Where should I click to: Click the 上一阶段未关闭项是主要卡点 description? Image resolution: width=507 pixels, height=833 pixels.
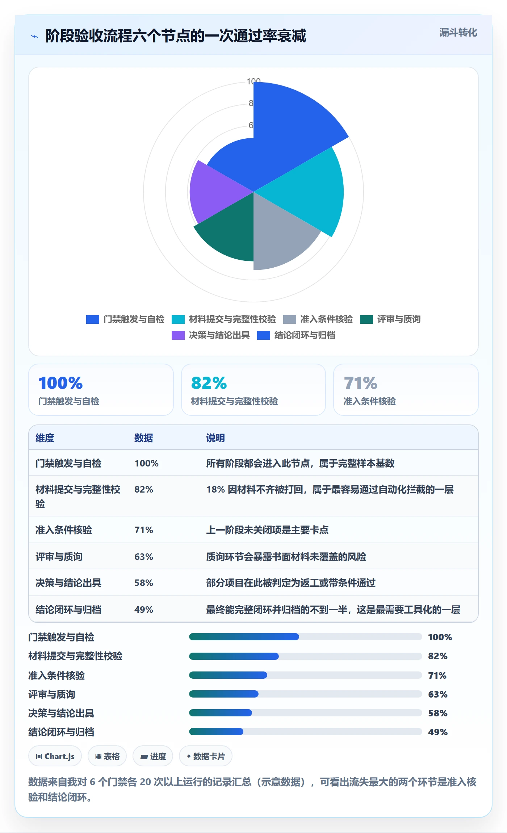(267, 530)
